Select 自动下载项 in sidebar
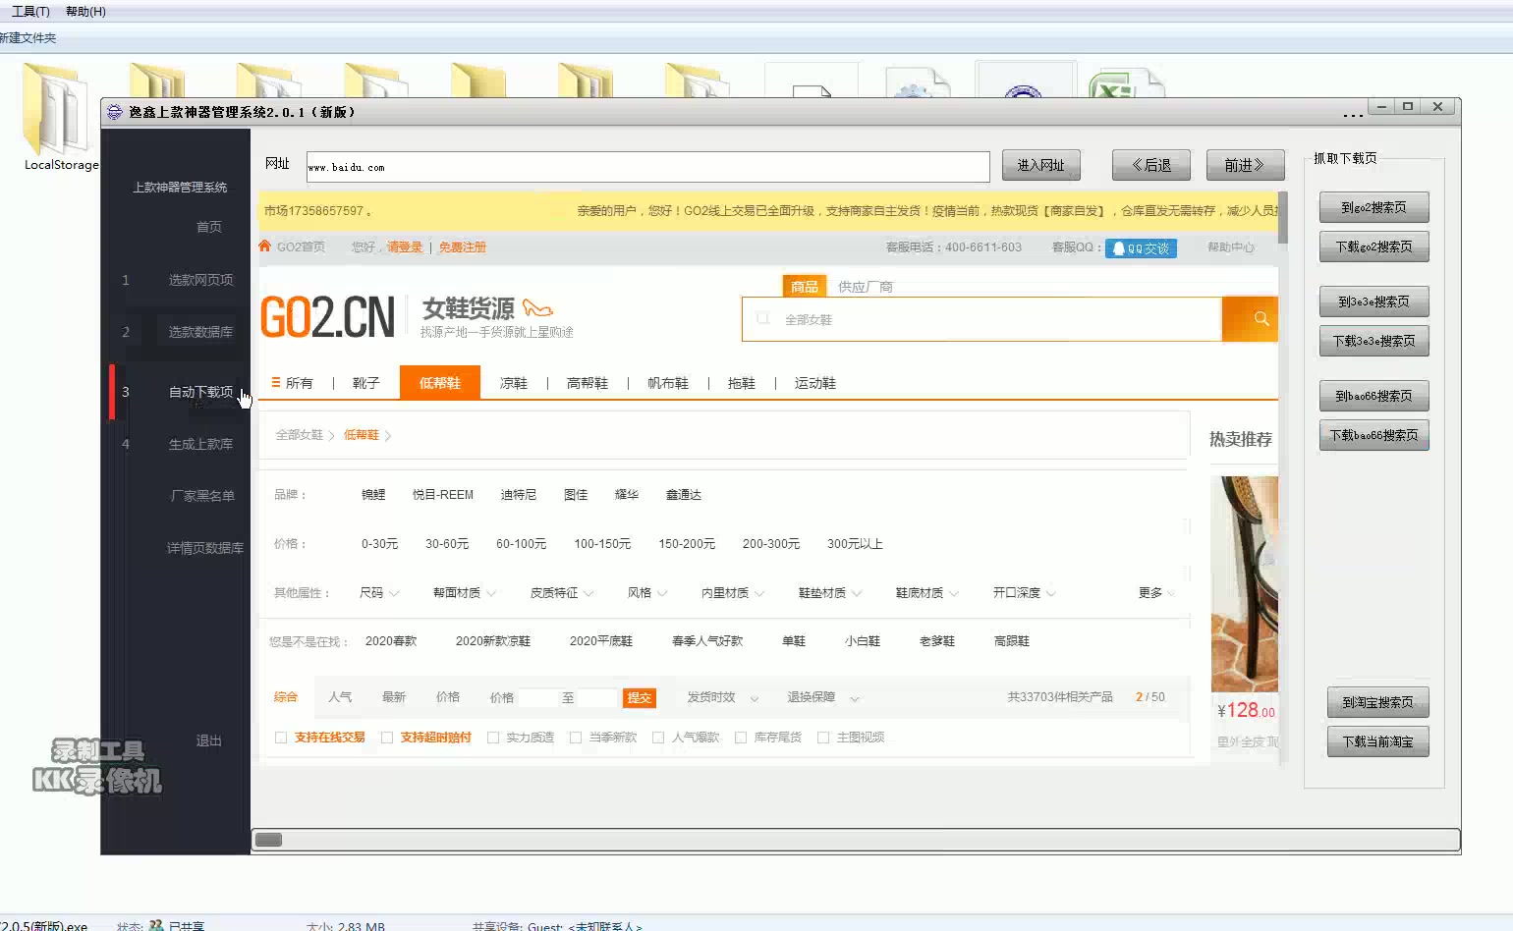The image size is (1513, 931). [x=200, y=392]
